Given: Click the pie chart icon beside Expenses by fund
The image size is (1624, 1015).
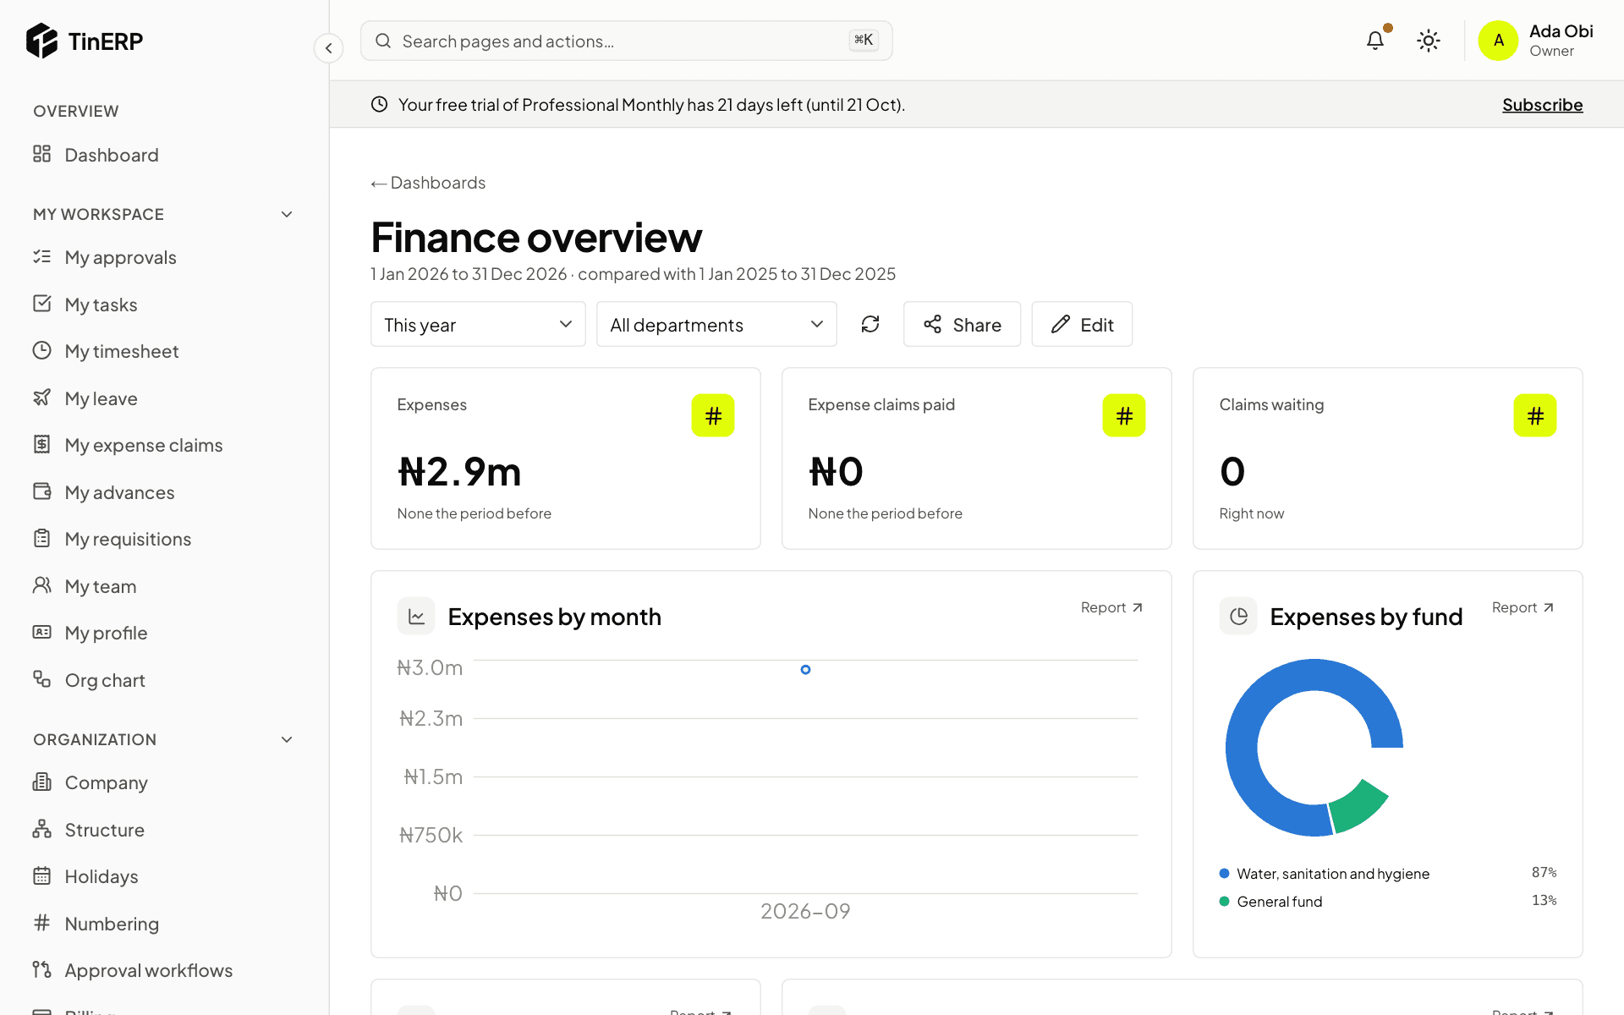Looking at the screenshot, I should [x=1238, y=617].
